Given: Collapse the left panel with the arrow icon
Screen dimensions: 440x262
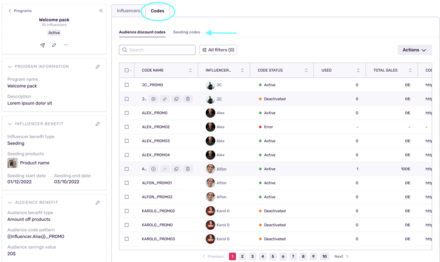Looking at the screenshot, I should click(x=101, y=10).
